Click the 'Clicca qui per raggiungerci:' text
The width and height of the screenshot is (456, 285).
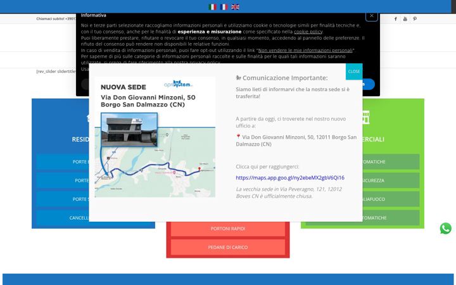point(267,167)
